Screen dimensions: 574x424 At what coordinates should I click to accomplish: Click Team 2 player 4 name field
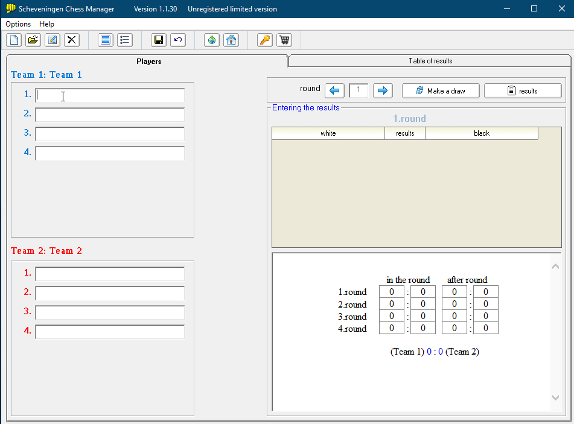[x=110, y=332]
